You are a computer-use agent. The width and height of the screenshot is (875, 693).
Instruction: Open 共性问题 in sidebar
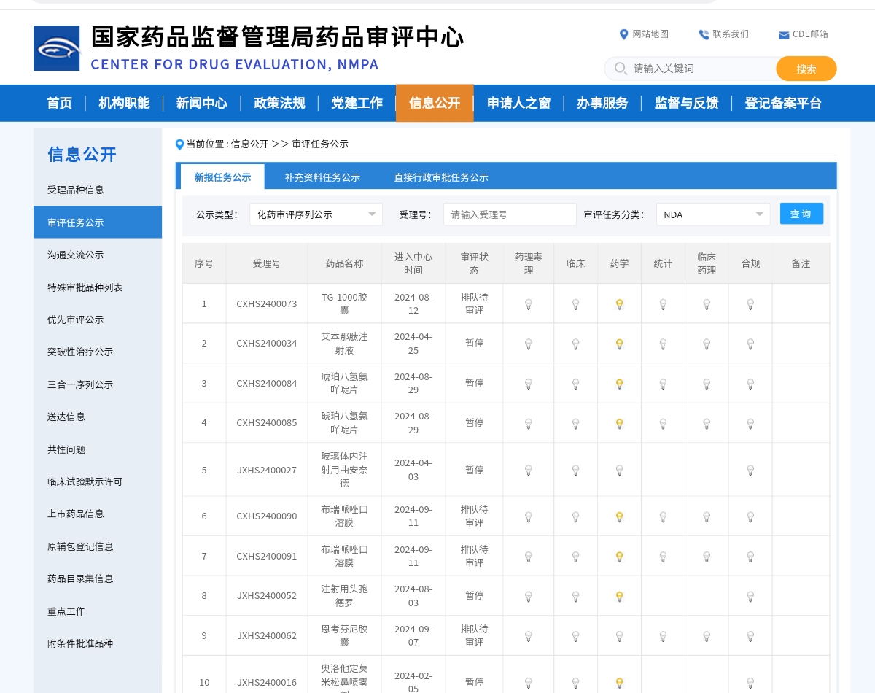click(98, 449)
